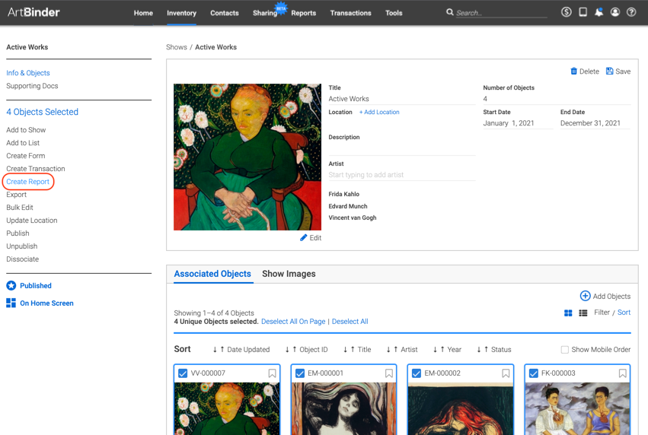Switch to list view icon
The image size is (648, 435).
coord(583,313)
